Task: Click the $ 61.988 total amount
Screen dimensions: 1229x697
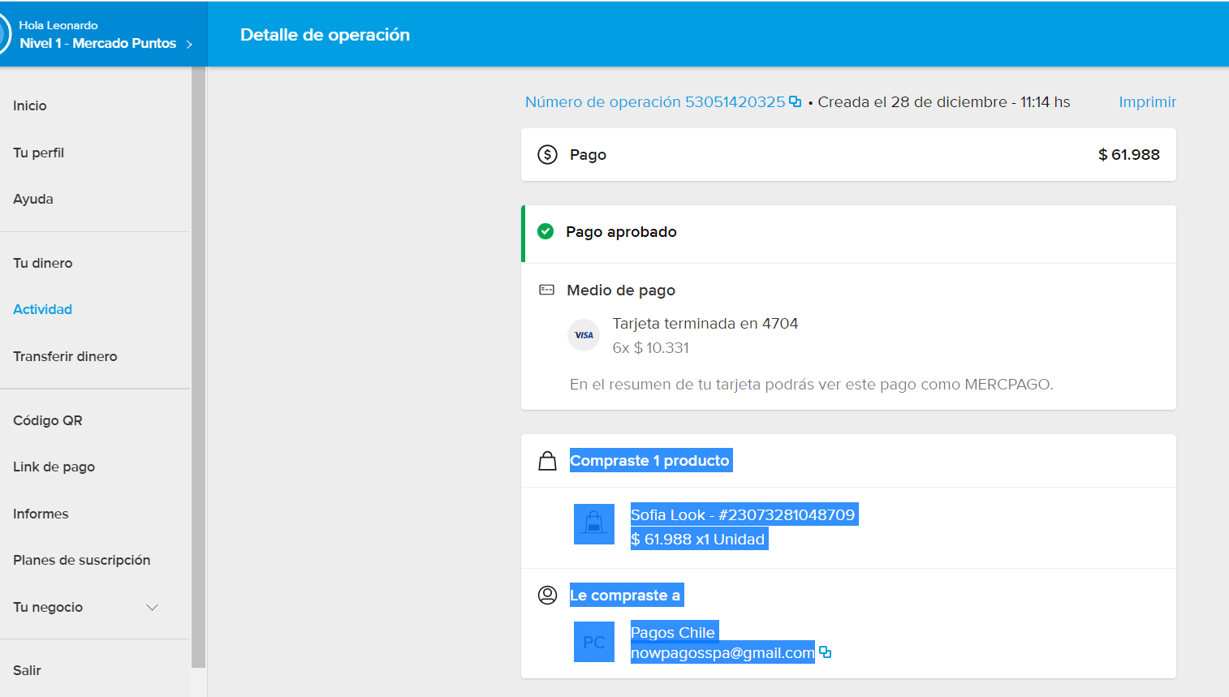Action: pyautogui.click(x=1128, y=154)
